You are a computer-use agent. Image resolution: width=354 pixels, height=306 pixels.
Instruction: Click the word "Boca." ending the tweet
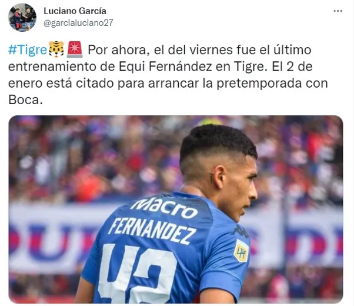25,99
